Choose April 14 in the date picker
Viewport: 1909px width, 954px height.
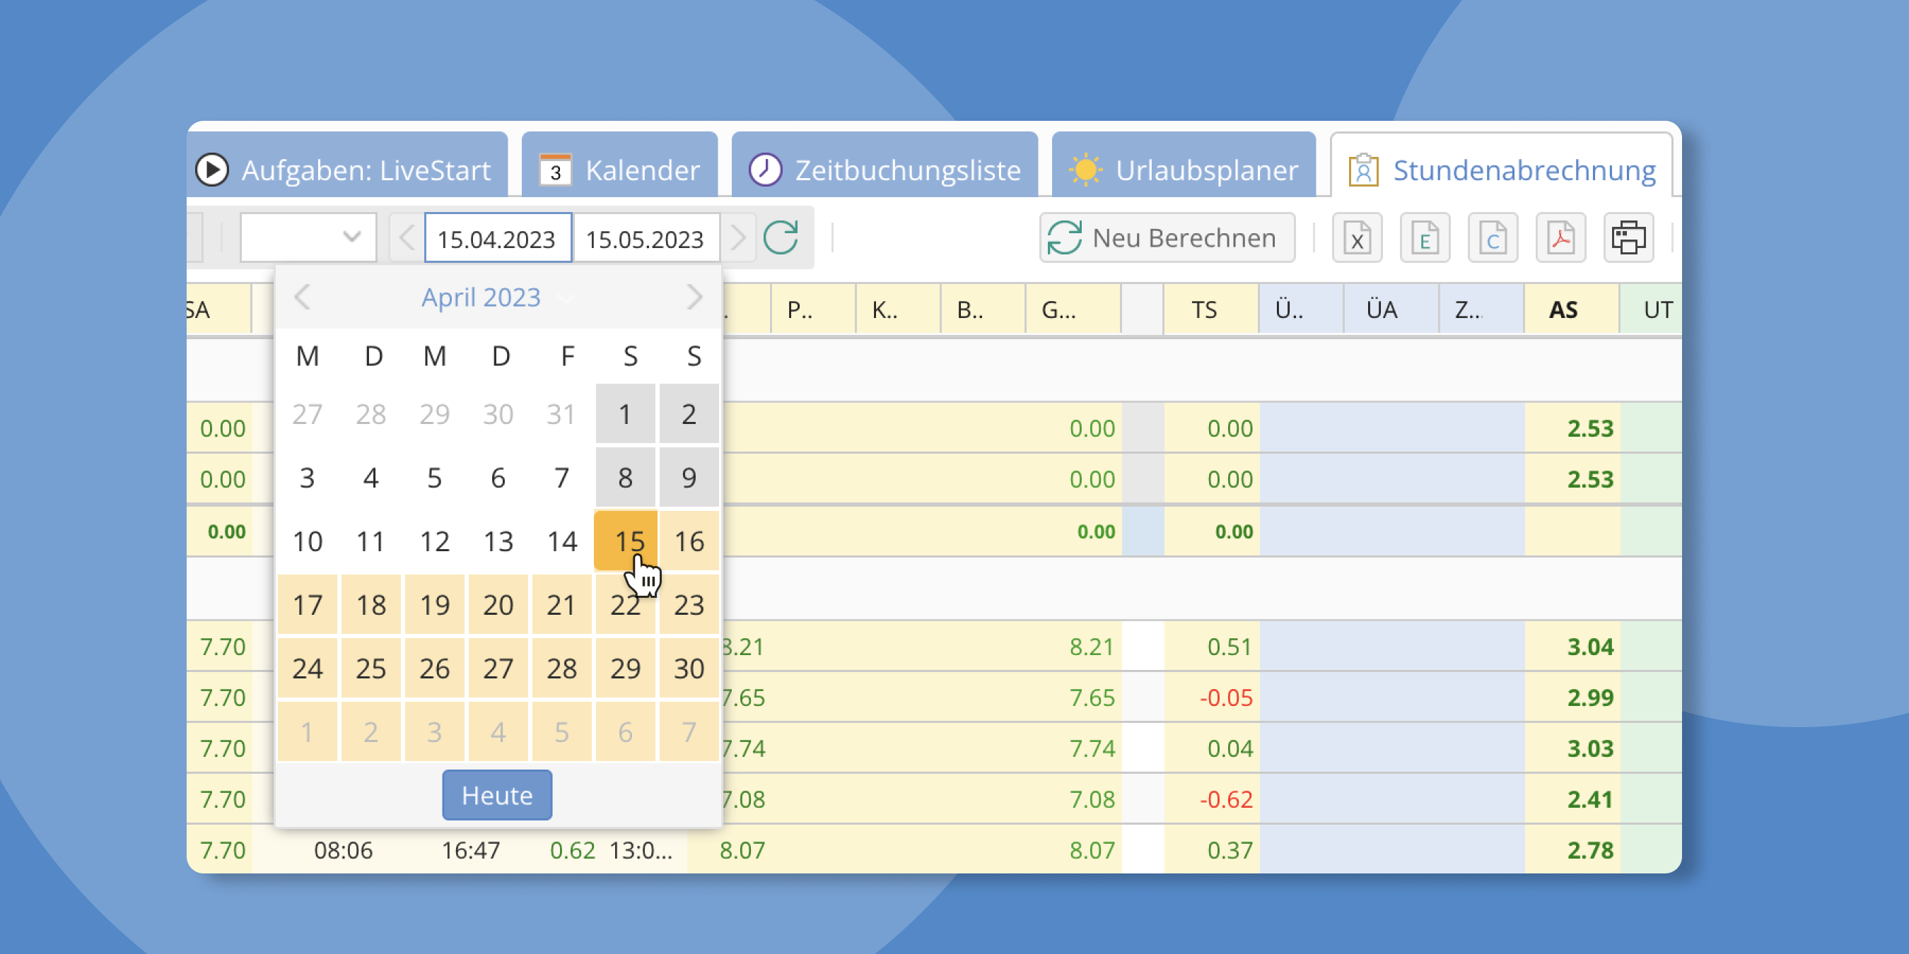(561, 541)
